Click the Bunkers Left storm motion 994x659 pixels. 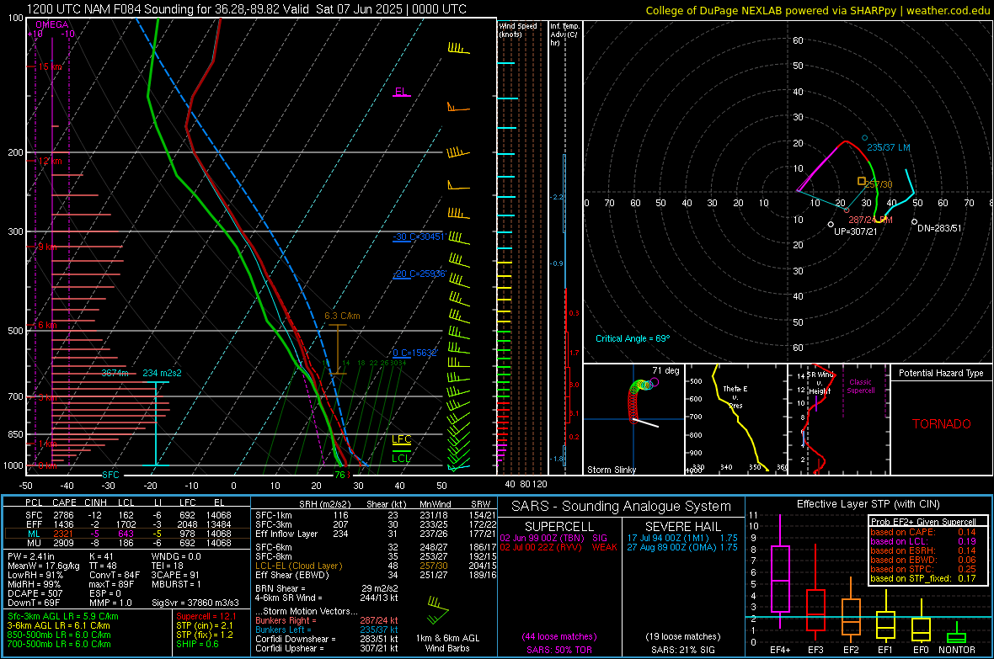[327, 630]
